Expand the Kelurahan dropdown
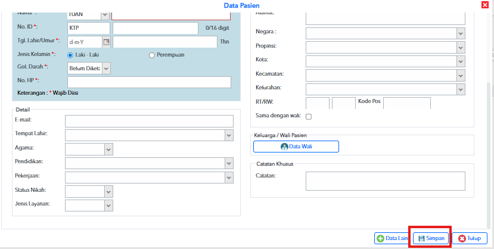The image size is (494, 249). tap(461, 89)
